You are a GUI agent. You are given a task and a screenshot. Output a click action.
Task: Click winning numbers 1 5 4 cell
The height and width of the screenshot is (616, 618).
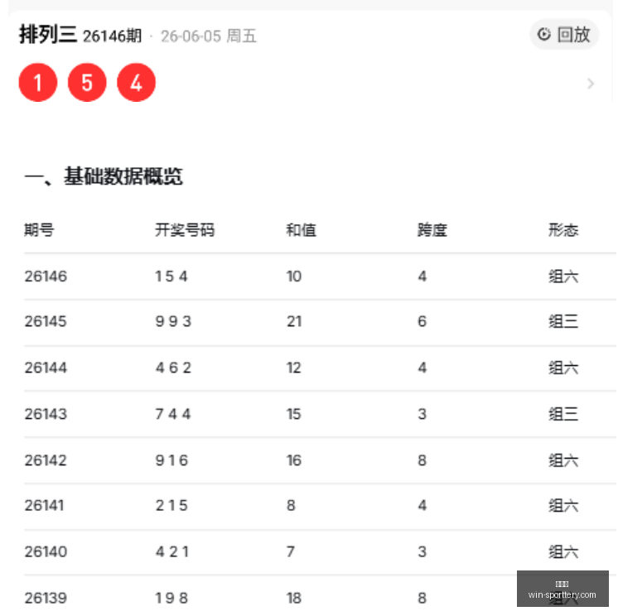pos(171,277)
